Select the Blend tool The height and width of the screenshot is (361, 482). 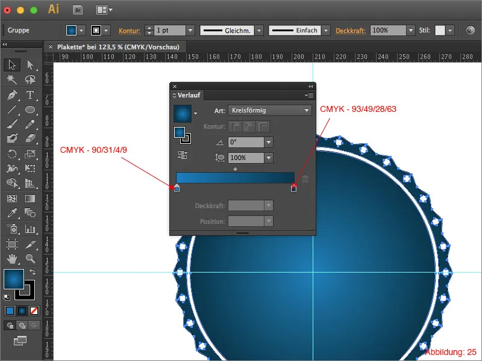[30, 213]
